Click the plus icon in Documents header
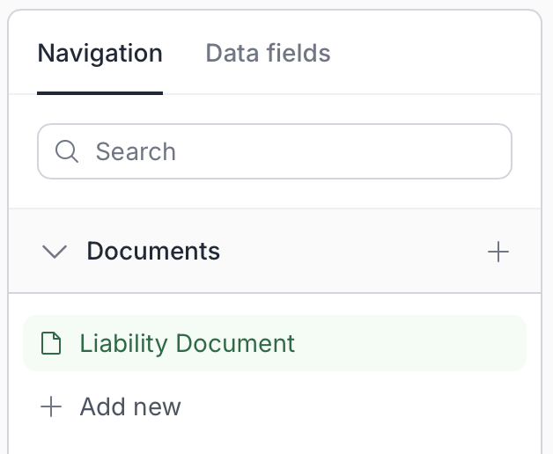Image resolution: width=553 pixels, height=454 pixels. tap(498, 252)
